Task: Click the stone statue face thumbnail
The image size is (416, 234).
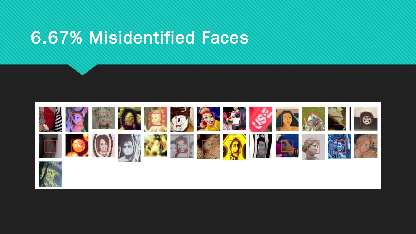Action: [103, 118]
